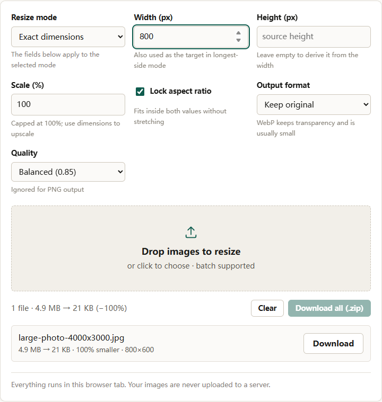
Task: Click the '1 file · 4.9 MB → 21 KB' summary
Action: click(69, 308)
